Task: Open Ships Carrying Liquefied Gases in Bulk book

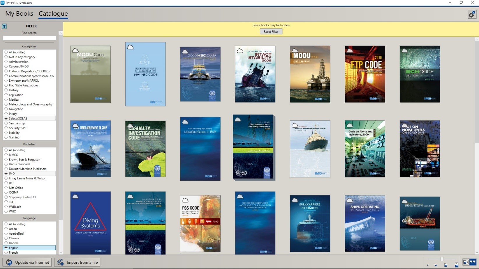Action: coord(255,223)
